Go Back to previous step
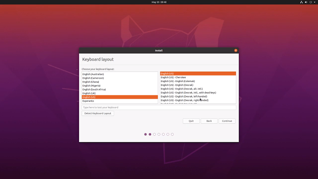Image resolution: width=318 pixels, height=179 pixels. [209, 121]
